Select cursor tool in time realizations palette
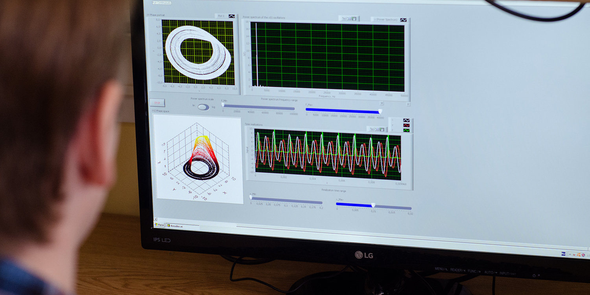Viewport: 590px width, 295px height. (x=372, y=129)
